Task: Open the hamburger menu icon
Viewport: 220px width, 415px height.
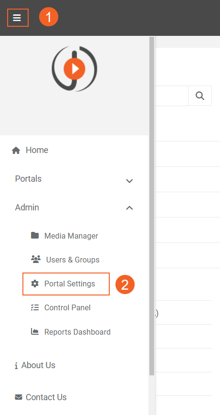Action: (17, 18)
